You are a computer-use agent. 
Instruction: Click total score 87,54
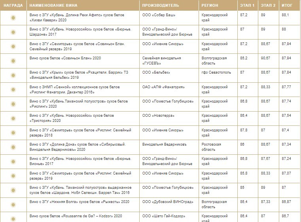(x=286, y=116)
